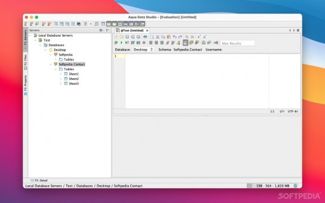
Task: Click the Paste clipboard icon
Action: tap(169, 37)
